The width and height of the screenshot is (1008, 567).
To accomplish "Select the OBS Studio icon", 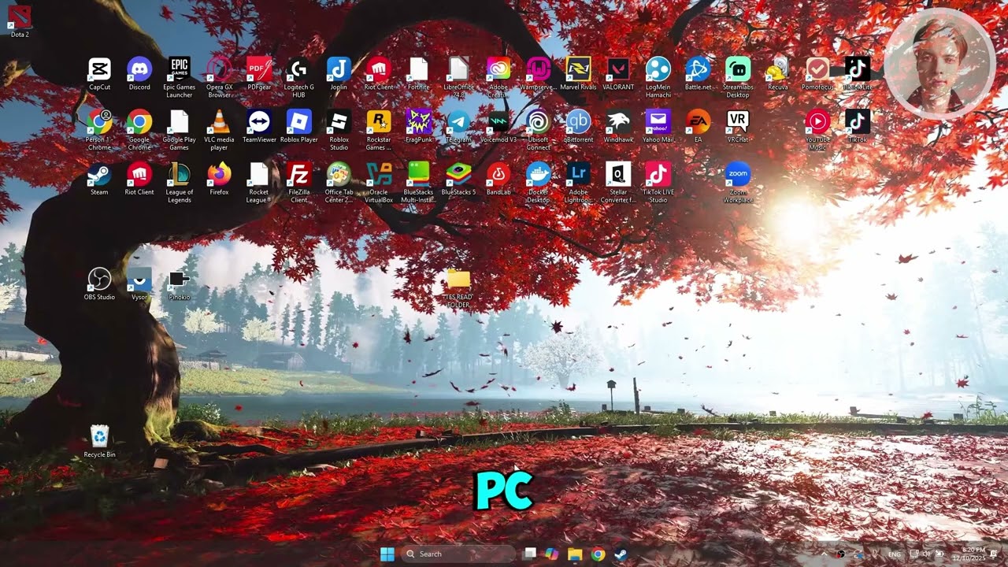I will 99,283.
